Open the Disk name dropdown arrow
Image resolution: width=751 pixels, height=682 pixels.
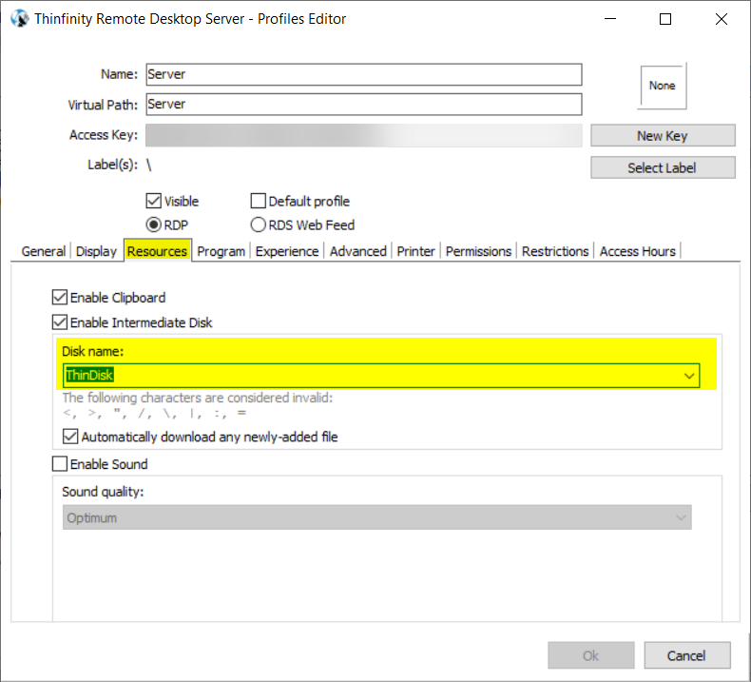click(x=689, y=376)
